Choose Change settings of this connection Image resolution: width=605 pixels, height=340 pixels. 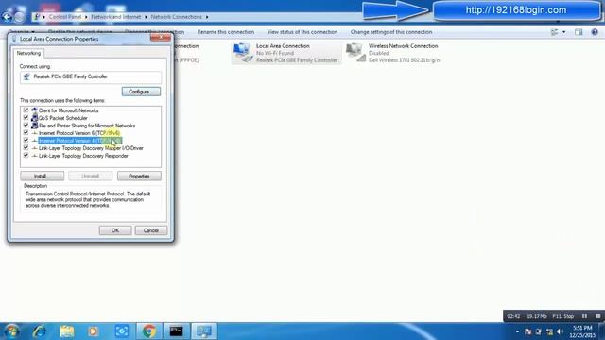pos(391,32)
